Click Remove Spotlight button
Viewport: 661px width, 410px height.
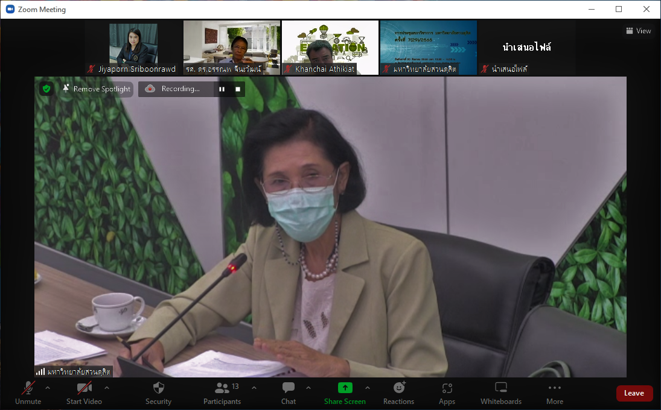96,89
